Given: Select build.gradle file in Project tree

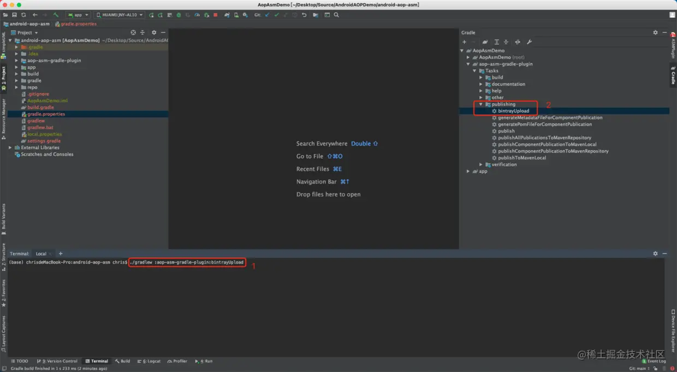Looking at the screenshot, I should [x=40, y=108].
